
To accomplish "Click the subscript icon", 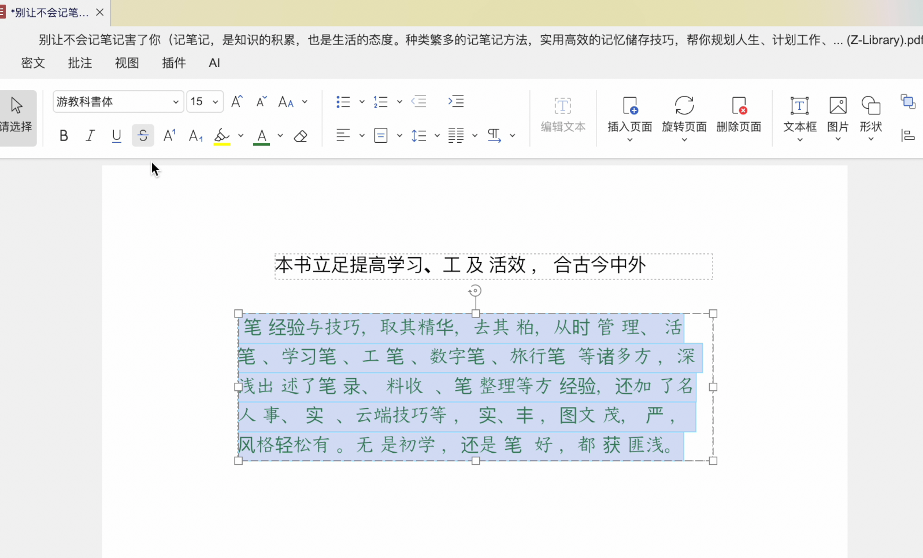I will tap(196, 136).
